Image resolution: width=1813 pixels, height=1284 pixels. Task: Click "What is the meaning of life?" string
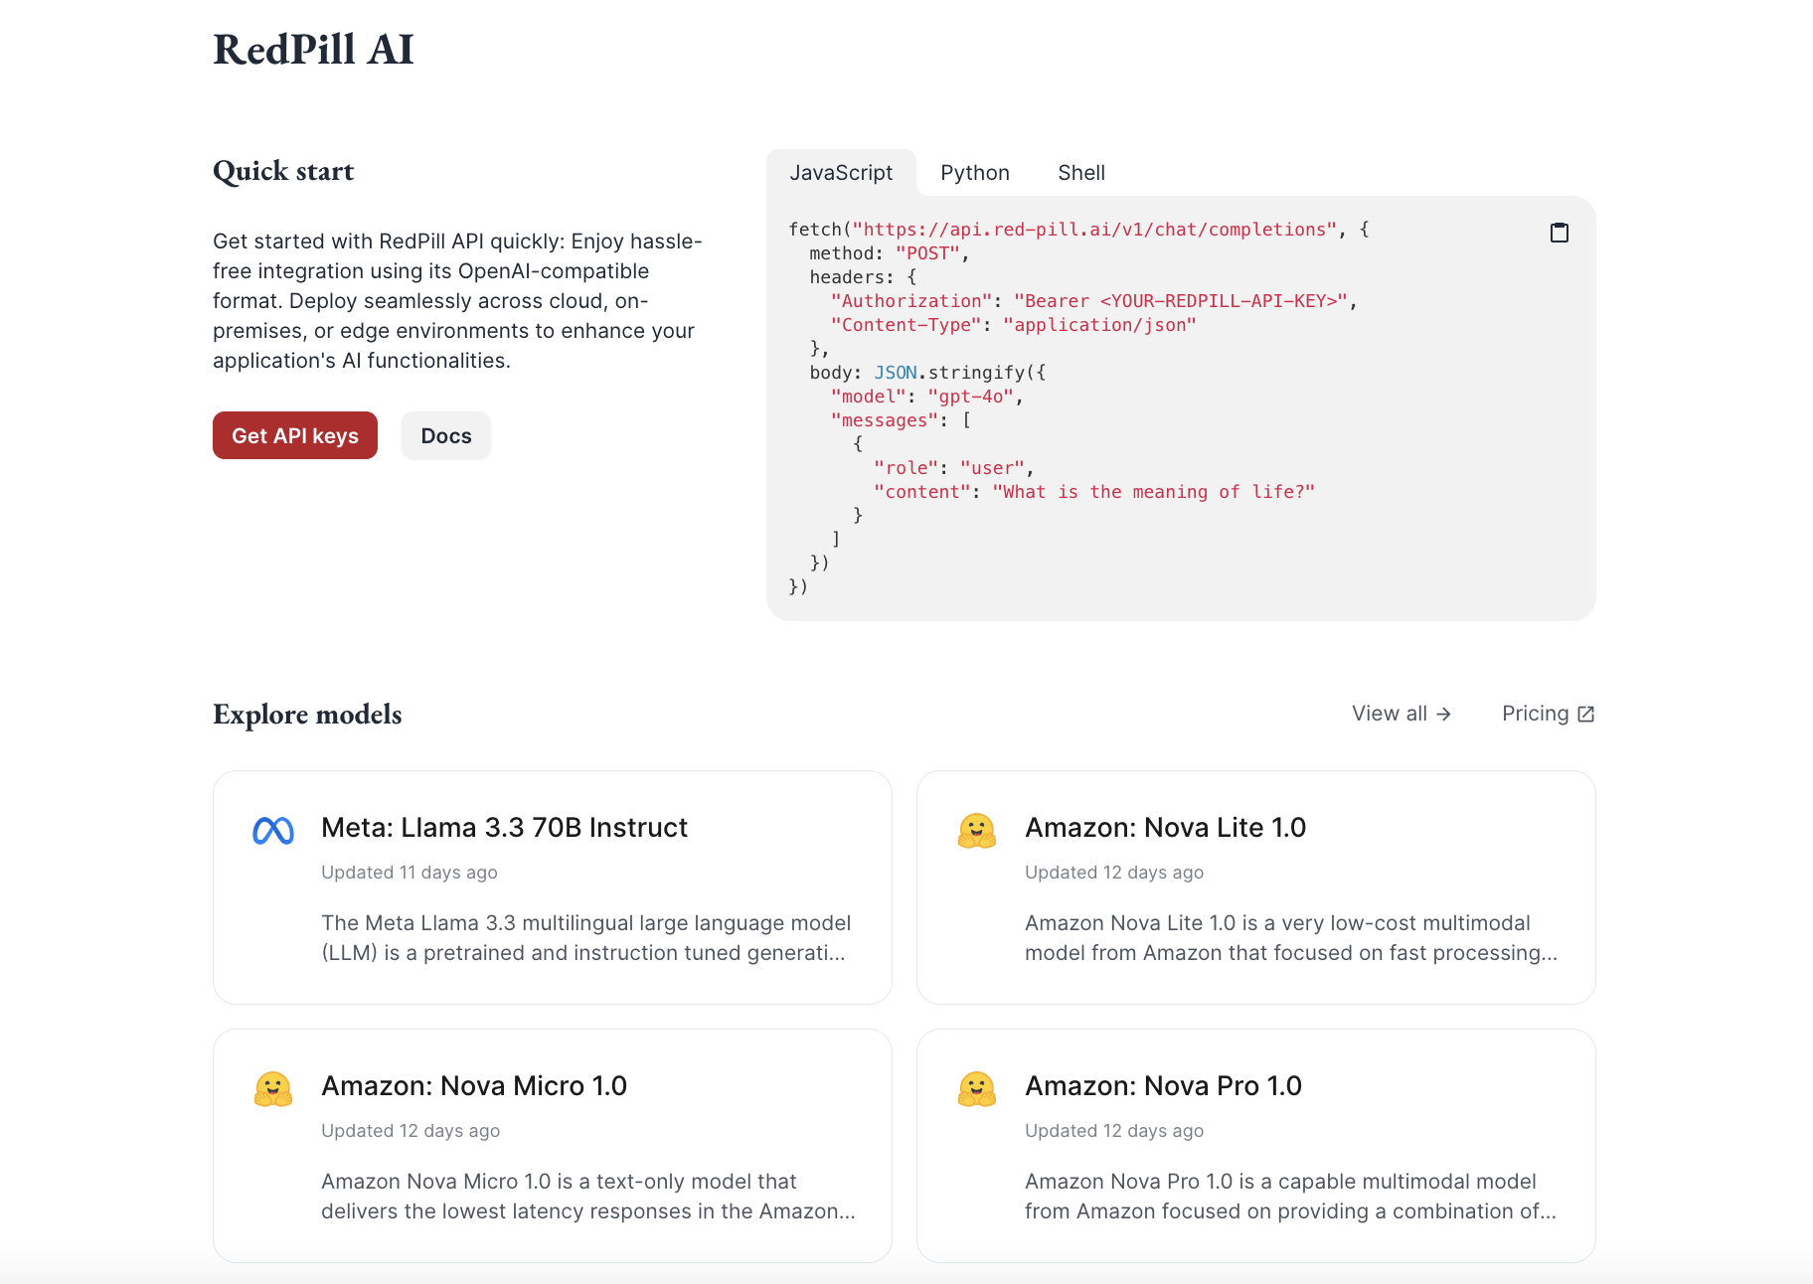coord(1153,492)
